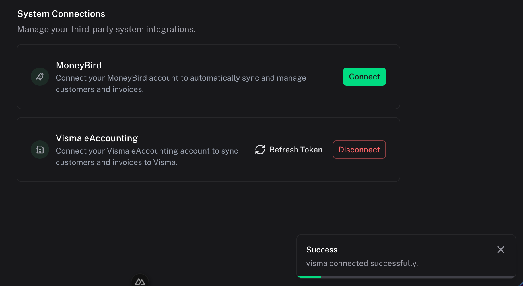Click the Success toast title

(322, 250)
